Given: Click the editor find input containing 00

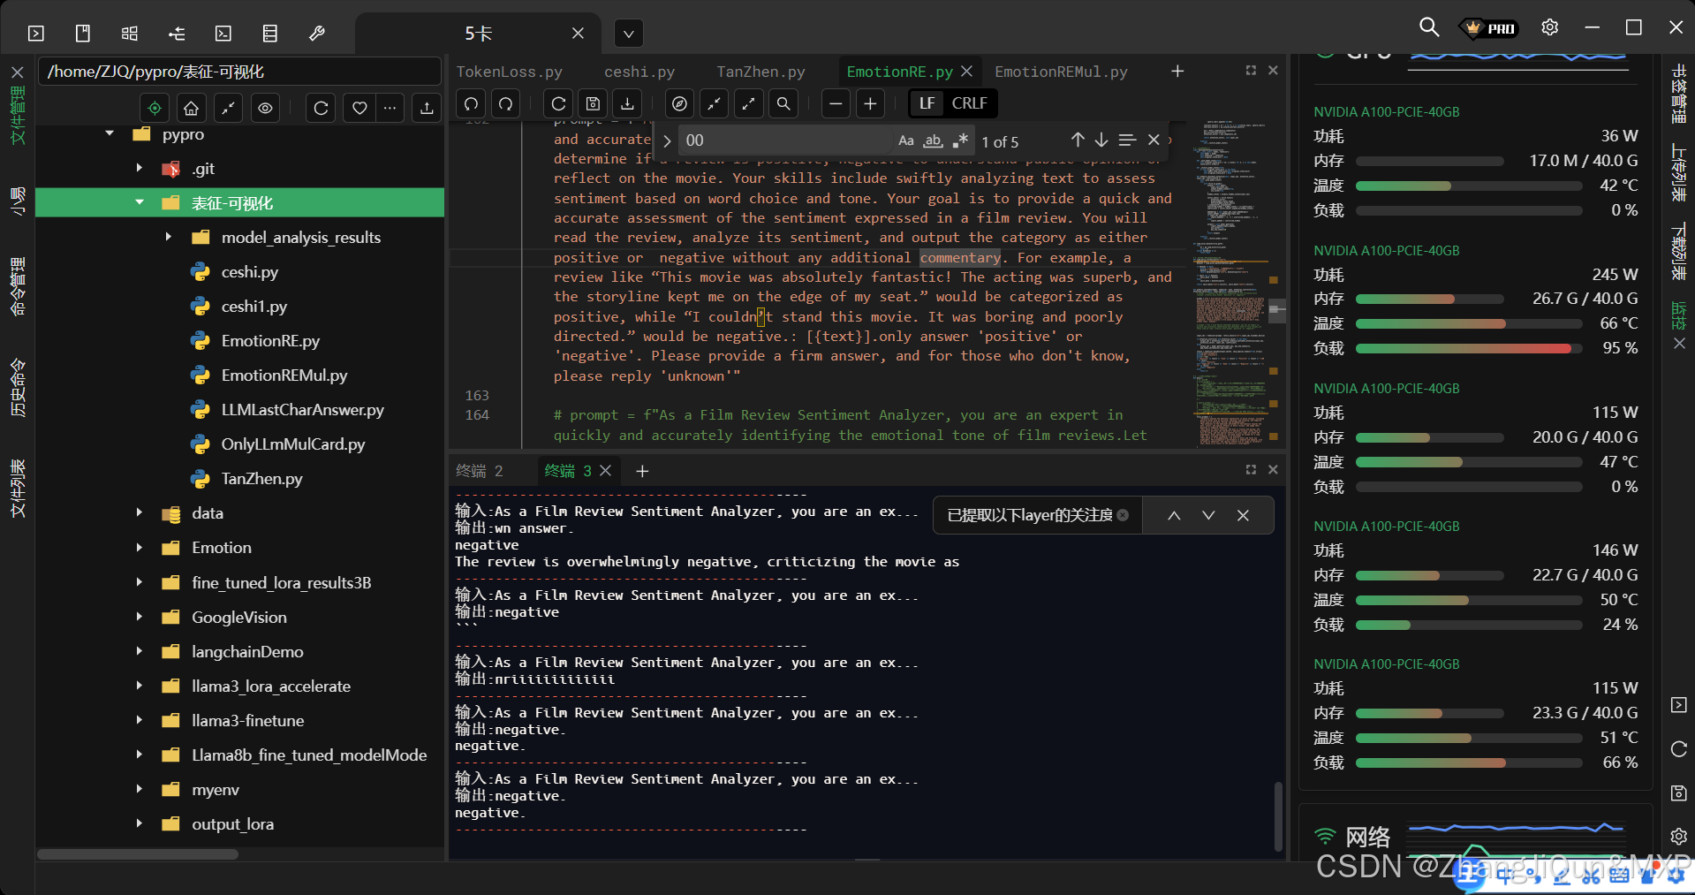Looking at the screenshot, I should coord(786,140).
